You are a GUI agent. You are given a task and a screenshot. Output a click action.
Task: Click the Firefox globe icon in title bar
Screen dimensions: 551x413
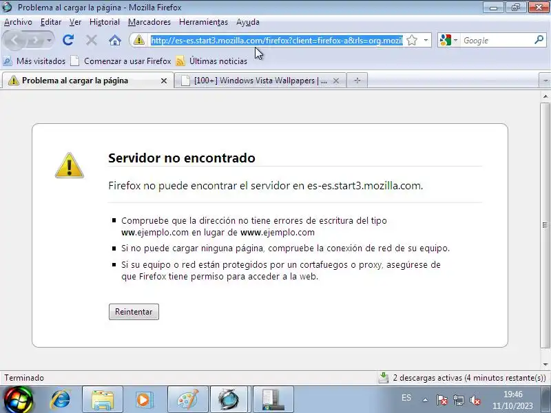click(x=7, y=7)
